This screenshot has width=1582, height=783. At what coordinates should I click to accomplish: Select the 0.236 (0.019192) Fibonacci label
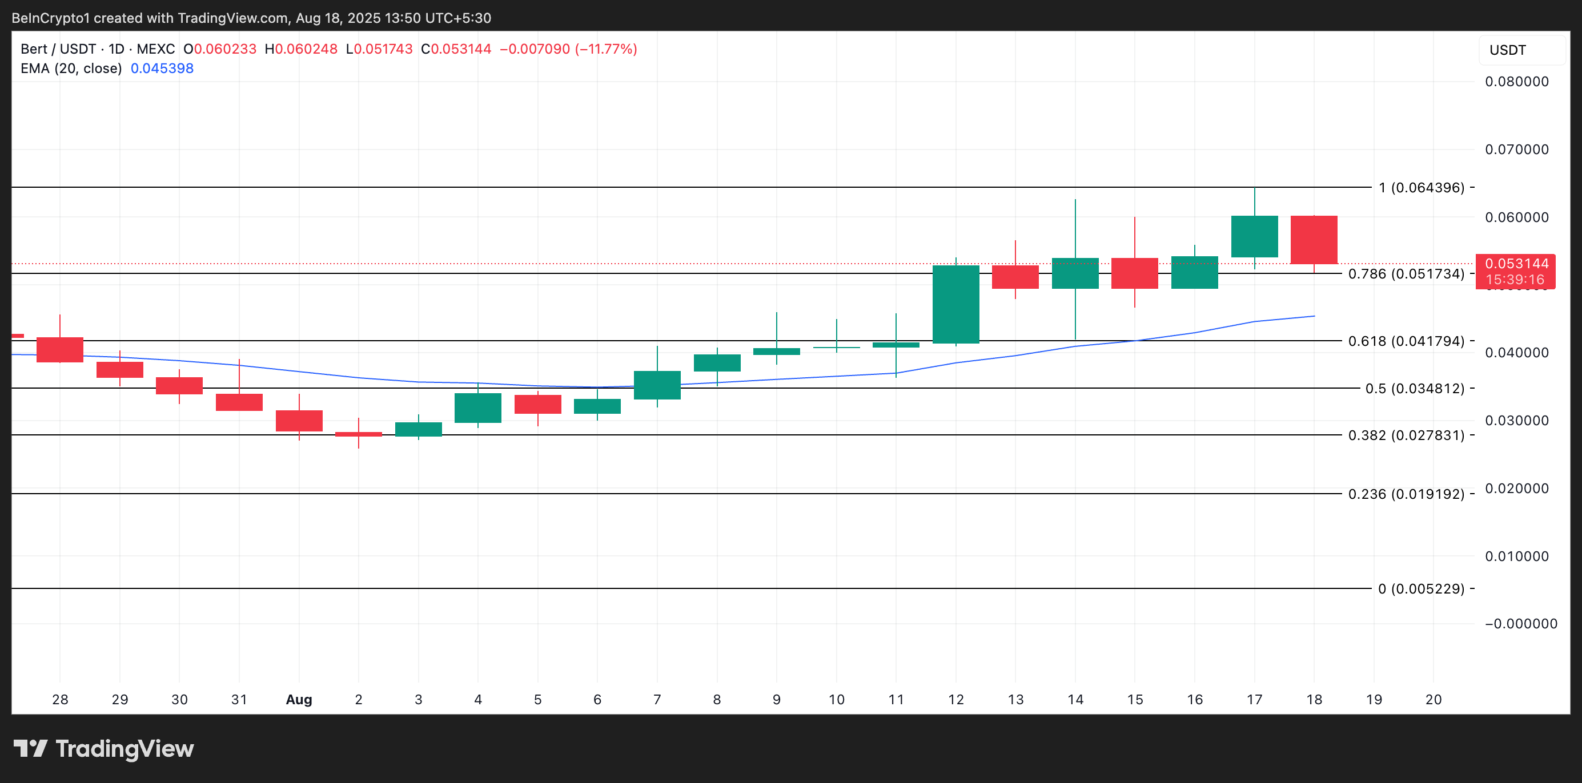click(x=1406, y=494)
